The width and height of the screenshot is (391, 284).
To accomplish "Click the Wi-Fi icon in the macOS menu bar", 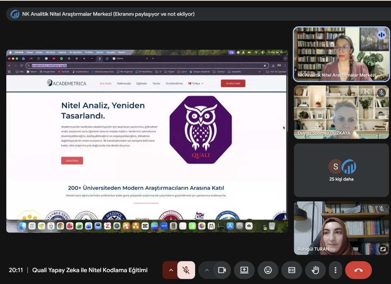I will [x=256, y=52].
